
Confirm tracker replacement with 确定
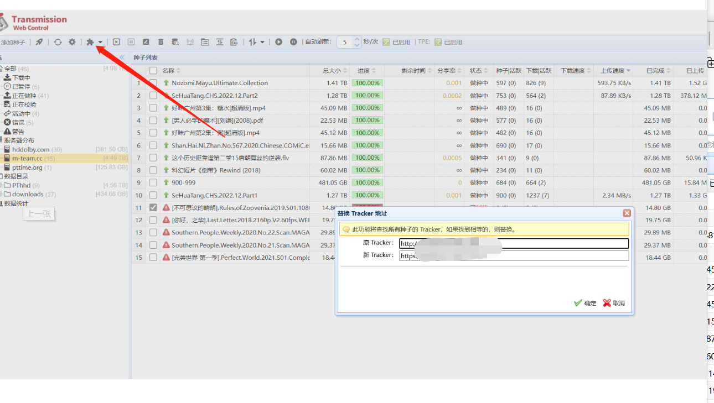(x=586, y=303)
